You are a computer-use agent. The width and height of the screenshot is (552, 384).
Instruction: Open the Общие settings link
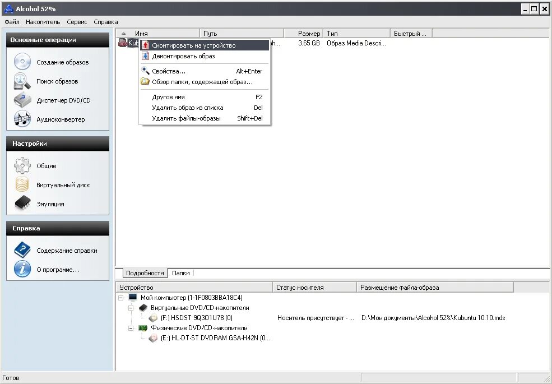click(x=46, y=166)
